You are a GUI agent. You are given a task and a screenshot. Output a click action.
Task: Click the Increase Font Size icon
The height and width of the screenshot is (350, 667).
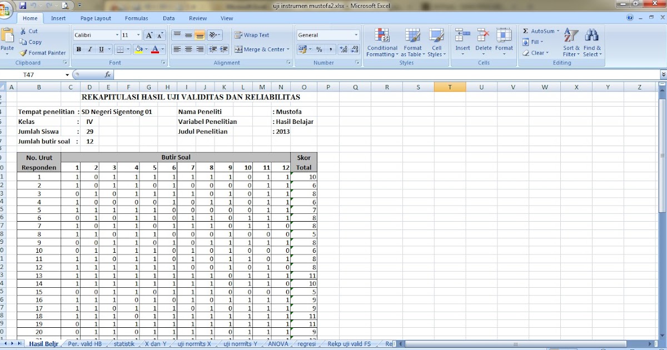(149, 35)
